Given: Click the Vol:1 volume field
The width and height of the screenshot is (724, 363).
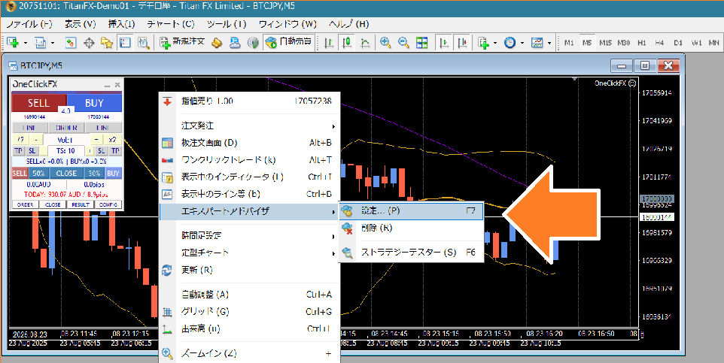Looking at the screenshot, I should point(66,140).
